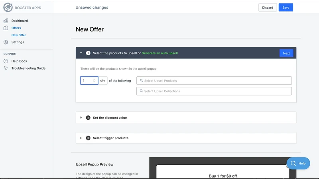Image resolution: width=319 pixels, height=179 pixels.
Task: Collapse the Select products to upsell section
Action: tap(81, 53)
